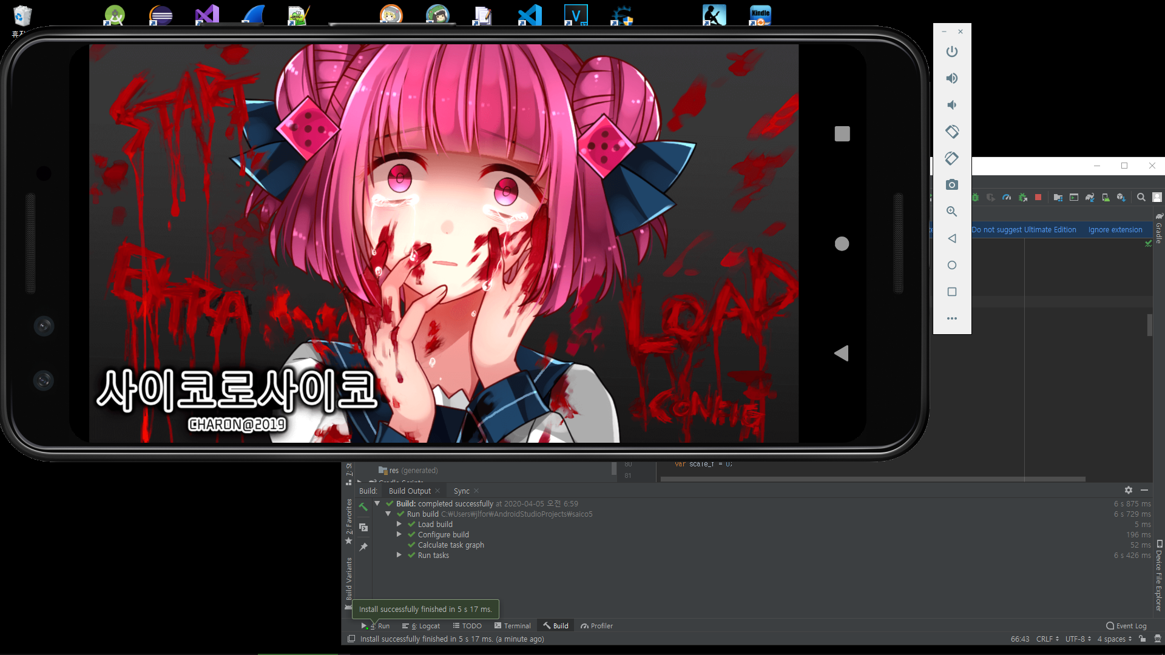Tap the phone's on-screen home circle
The width and height of the screenshot is (1165, 655).
[842, 244]
